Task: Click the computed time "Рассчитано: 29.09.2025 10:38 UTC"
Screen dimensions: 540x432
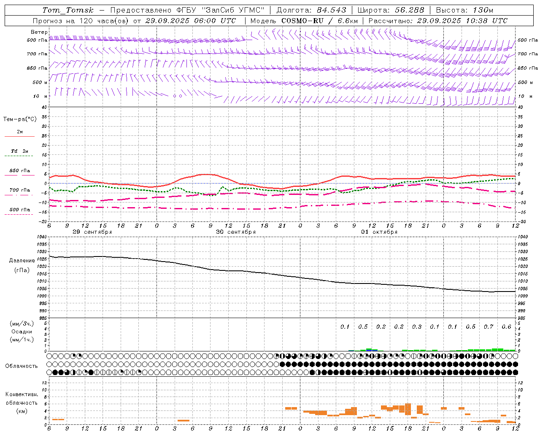Action: 438,21
